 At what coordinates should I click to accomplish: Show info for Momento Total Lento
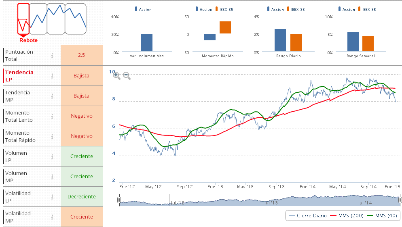click(52, 116)
